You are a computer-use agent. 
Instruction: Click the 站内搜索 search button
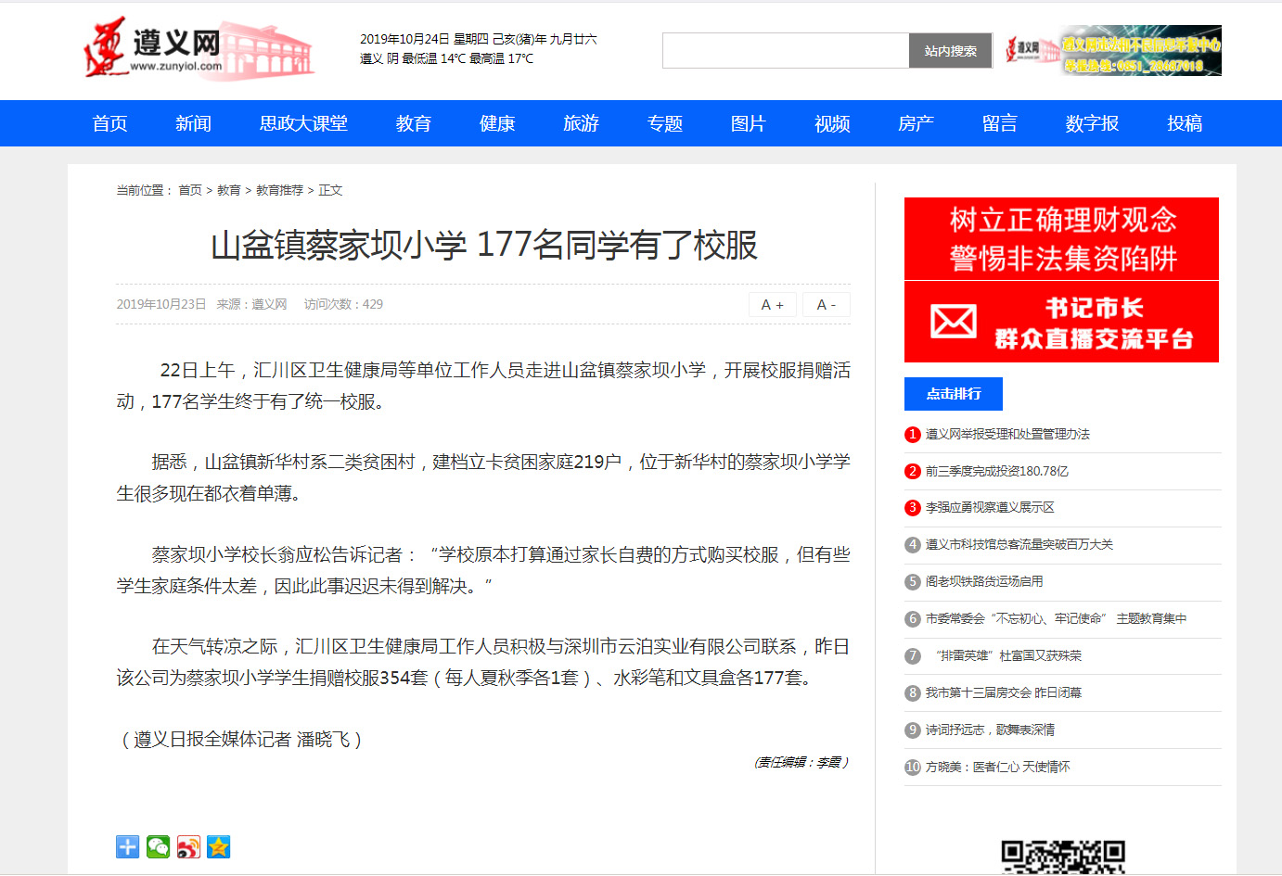(x=950, y=50)
